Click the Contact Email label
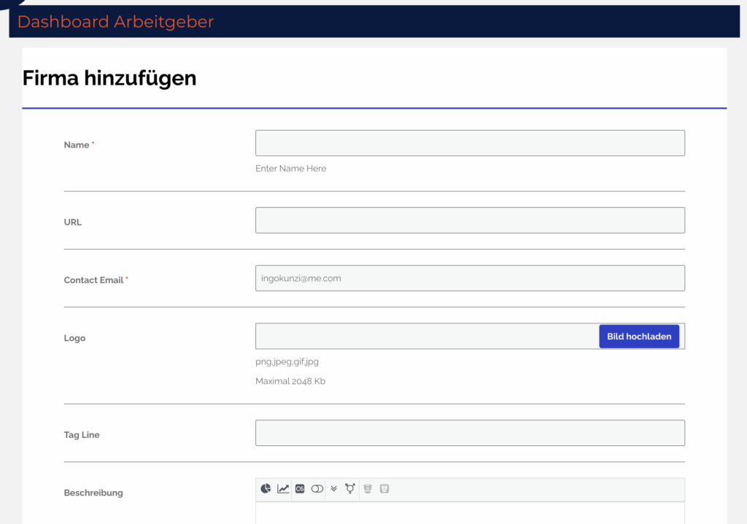 [x=93, y=280]
